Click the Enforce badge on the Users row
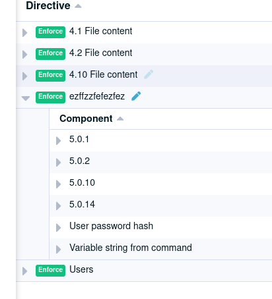Image resolution: width=272 pixels, height=299 pixels. coord(50,271)
